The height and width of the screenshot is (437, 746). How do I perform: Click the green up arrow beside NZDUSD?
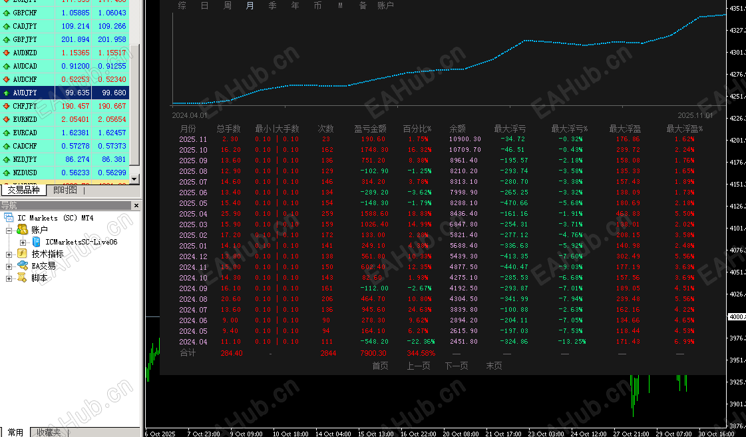(6, 173)
